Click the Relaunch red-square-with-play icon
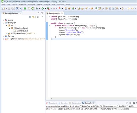Screen dimensions: 137x113 click(60, 9)
